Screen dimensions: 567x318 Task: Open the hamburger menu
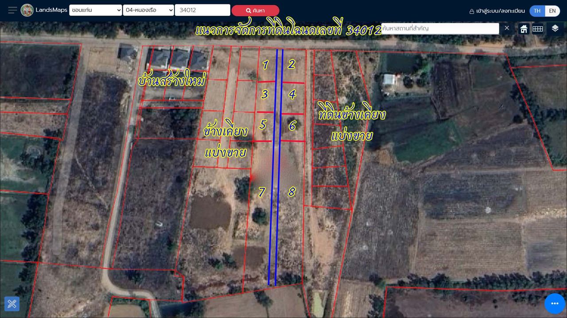[13, 10]
